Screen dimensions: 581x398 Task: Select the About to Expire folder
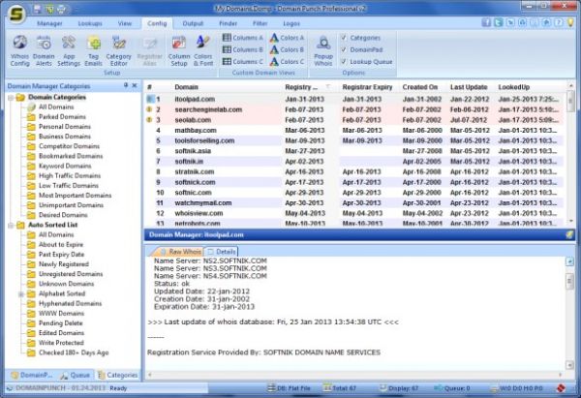coord(61,245)
